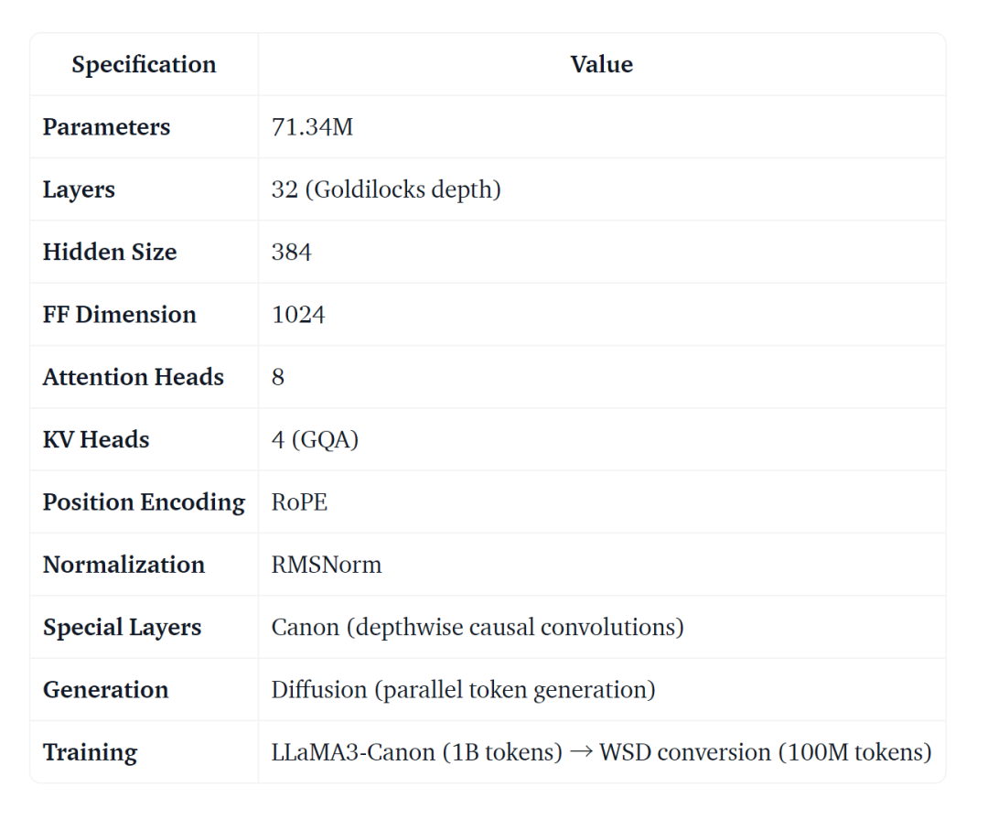
Task: Click the Diffusion parallel token generation text
Action: (x=463, y=690)
